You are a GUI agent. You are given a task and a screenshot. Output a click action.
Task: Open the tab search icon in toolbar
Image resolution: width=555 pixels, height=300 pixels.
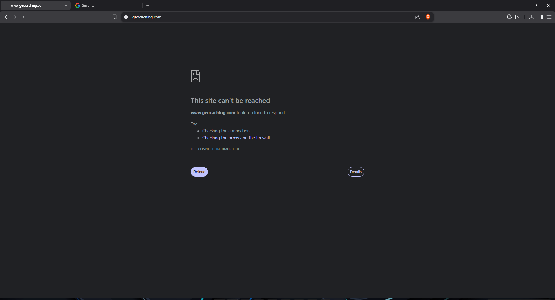(x=518, y=17)
